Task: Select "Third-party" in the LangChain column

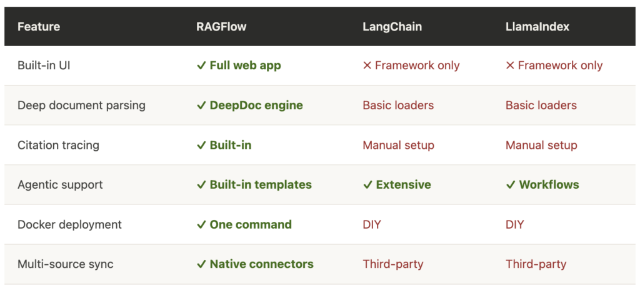Action: click(393, 264)
